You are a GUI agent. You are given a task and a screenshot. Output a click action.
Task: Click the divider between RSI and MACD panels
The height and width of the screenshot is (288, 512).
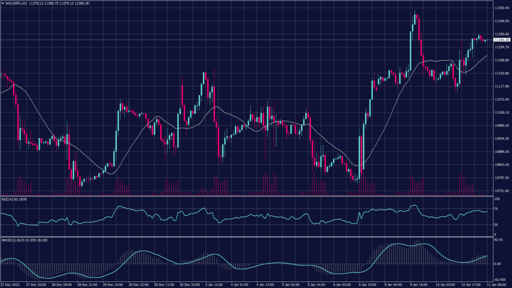[x=245, y=236]
